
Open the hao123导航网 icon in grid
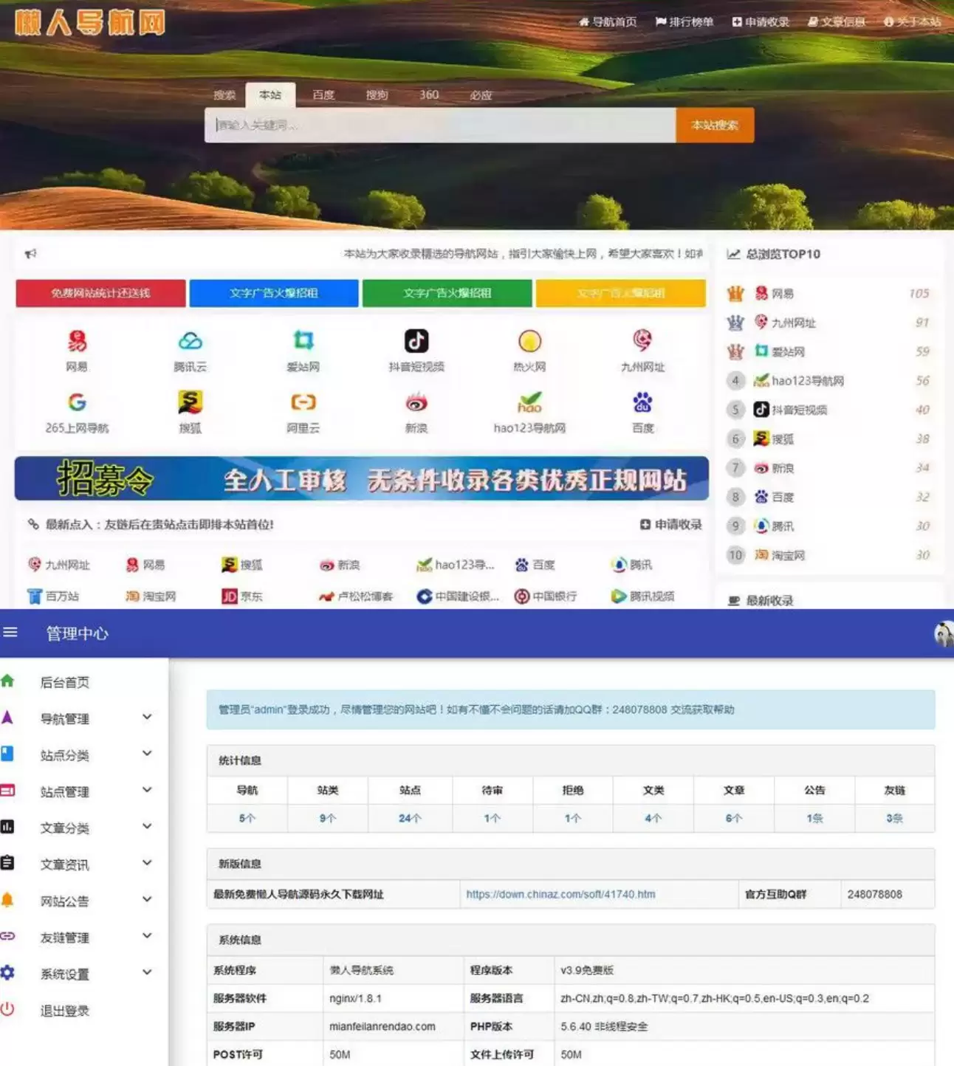click(529, 402)
